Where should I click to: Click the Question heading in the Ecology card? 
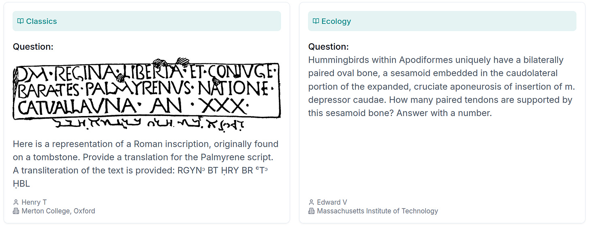pos(328,47)
